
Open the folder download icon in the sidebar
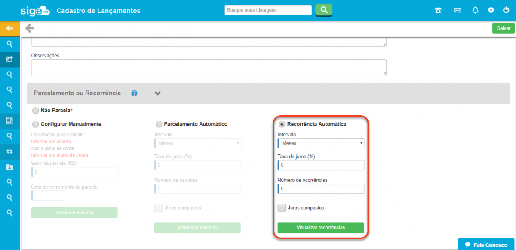coord(9,167)
